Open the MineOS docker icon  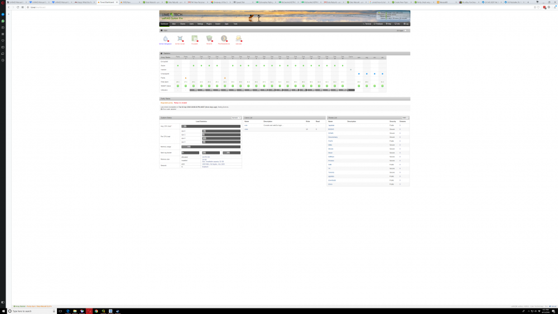(209, 38)
